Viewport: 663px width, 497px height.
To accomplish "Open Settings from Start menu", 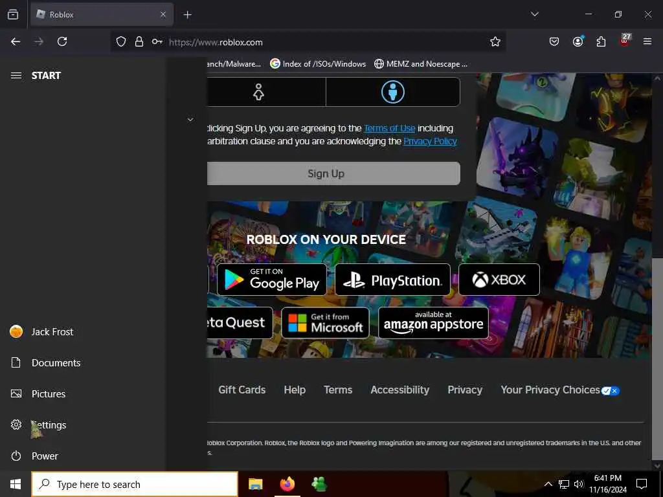I will click(x=82, y=425).
